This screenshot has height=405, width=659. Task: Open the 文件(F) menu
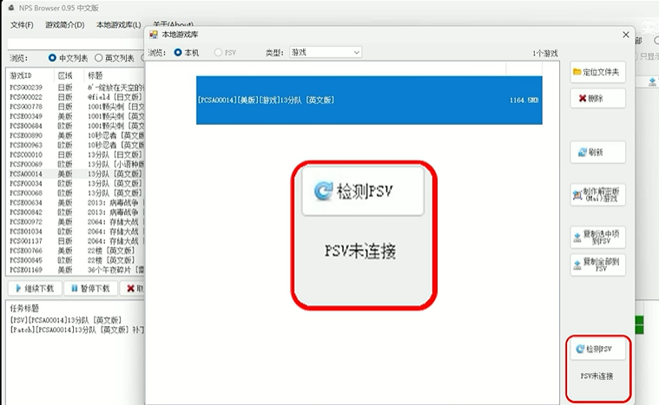click(22, 25)
